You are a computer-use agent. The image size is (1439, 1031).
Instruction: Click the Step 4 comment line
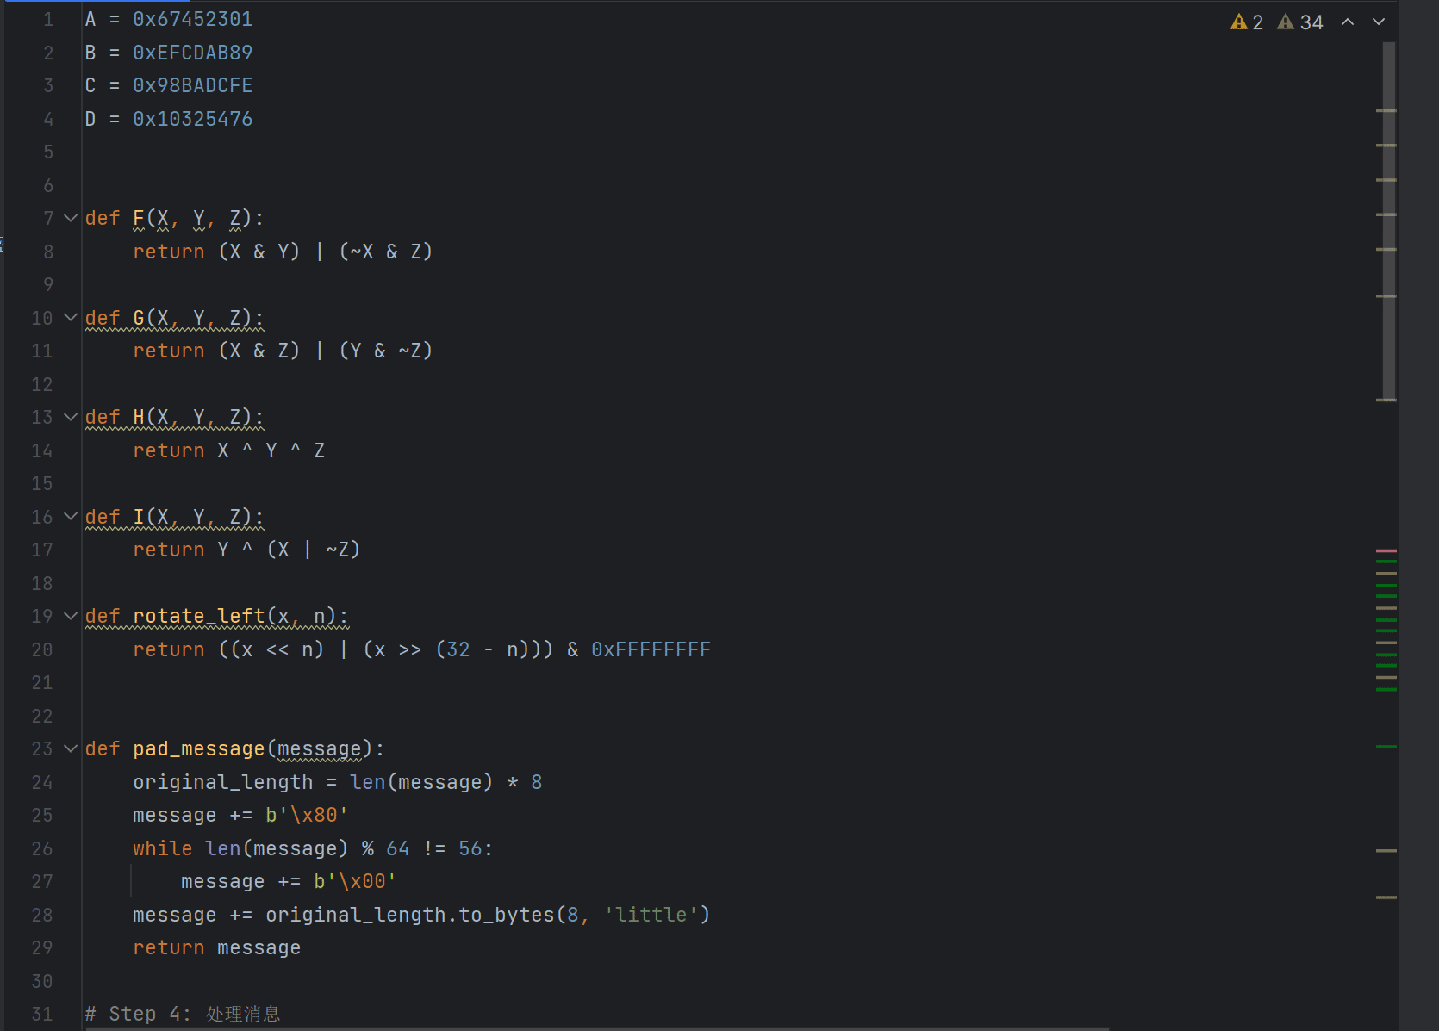click(183, 1015)
